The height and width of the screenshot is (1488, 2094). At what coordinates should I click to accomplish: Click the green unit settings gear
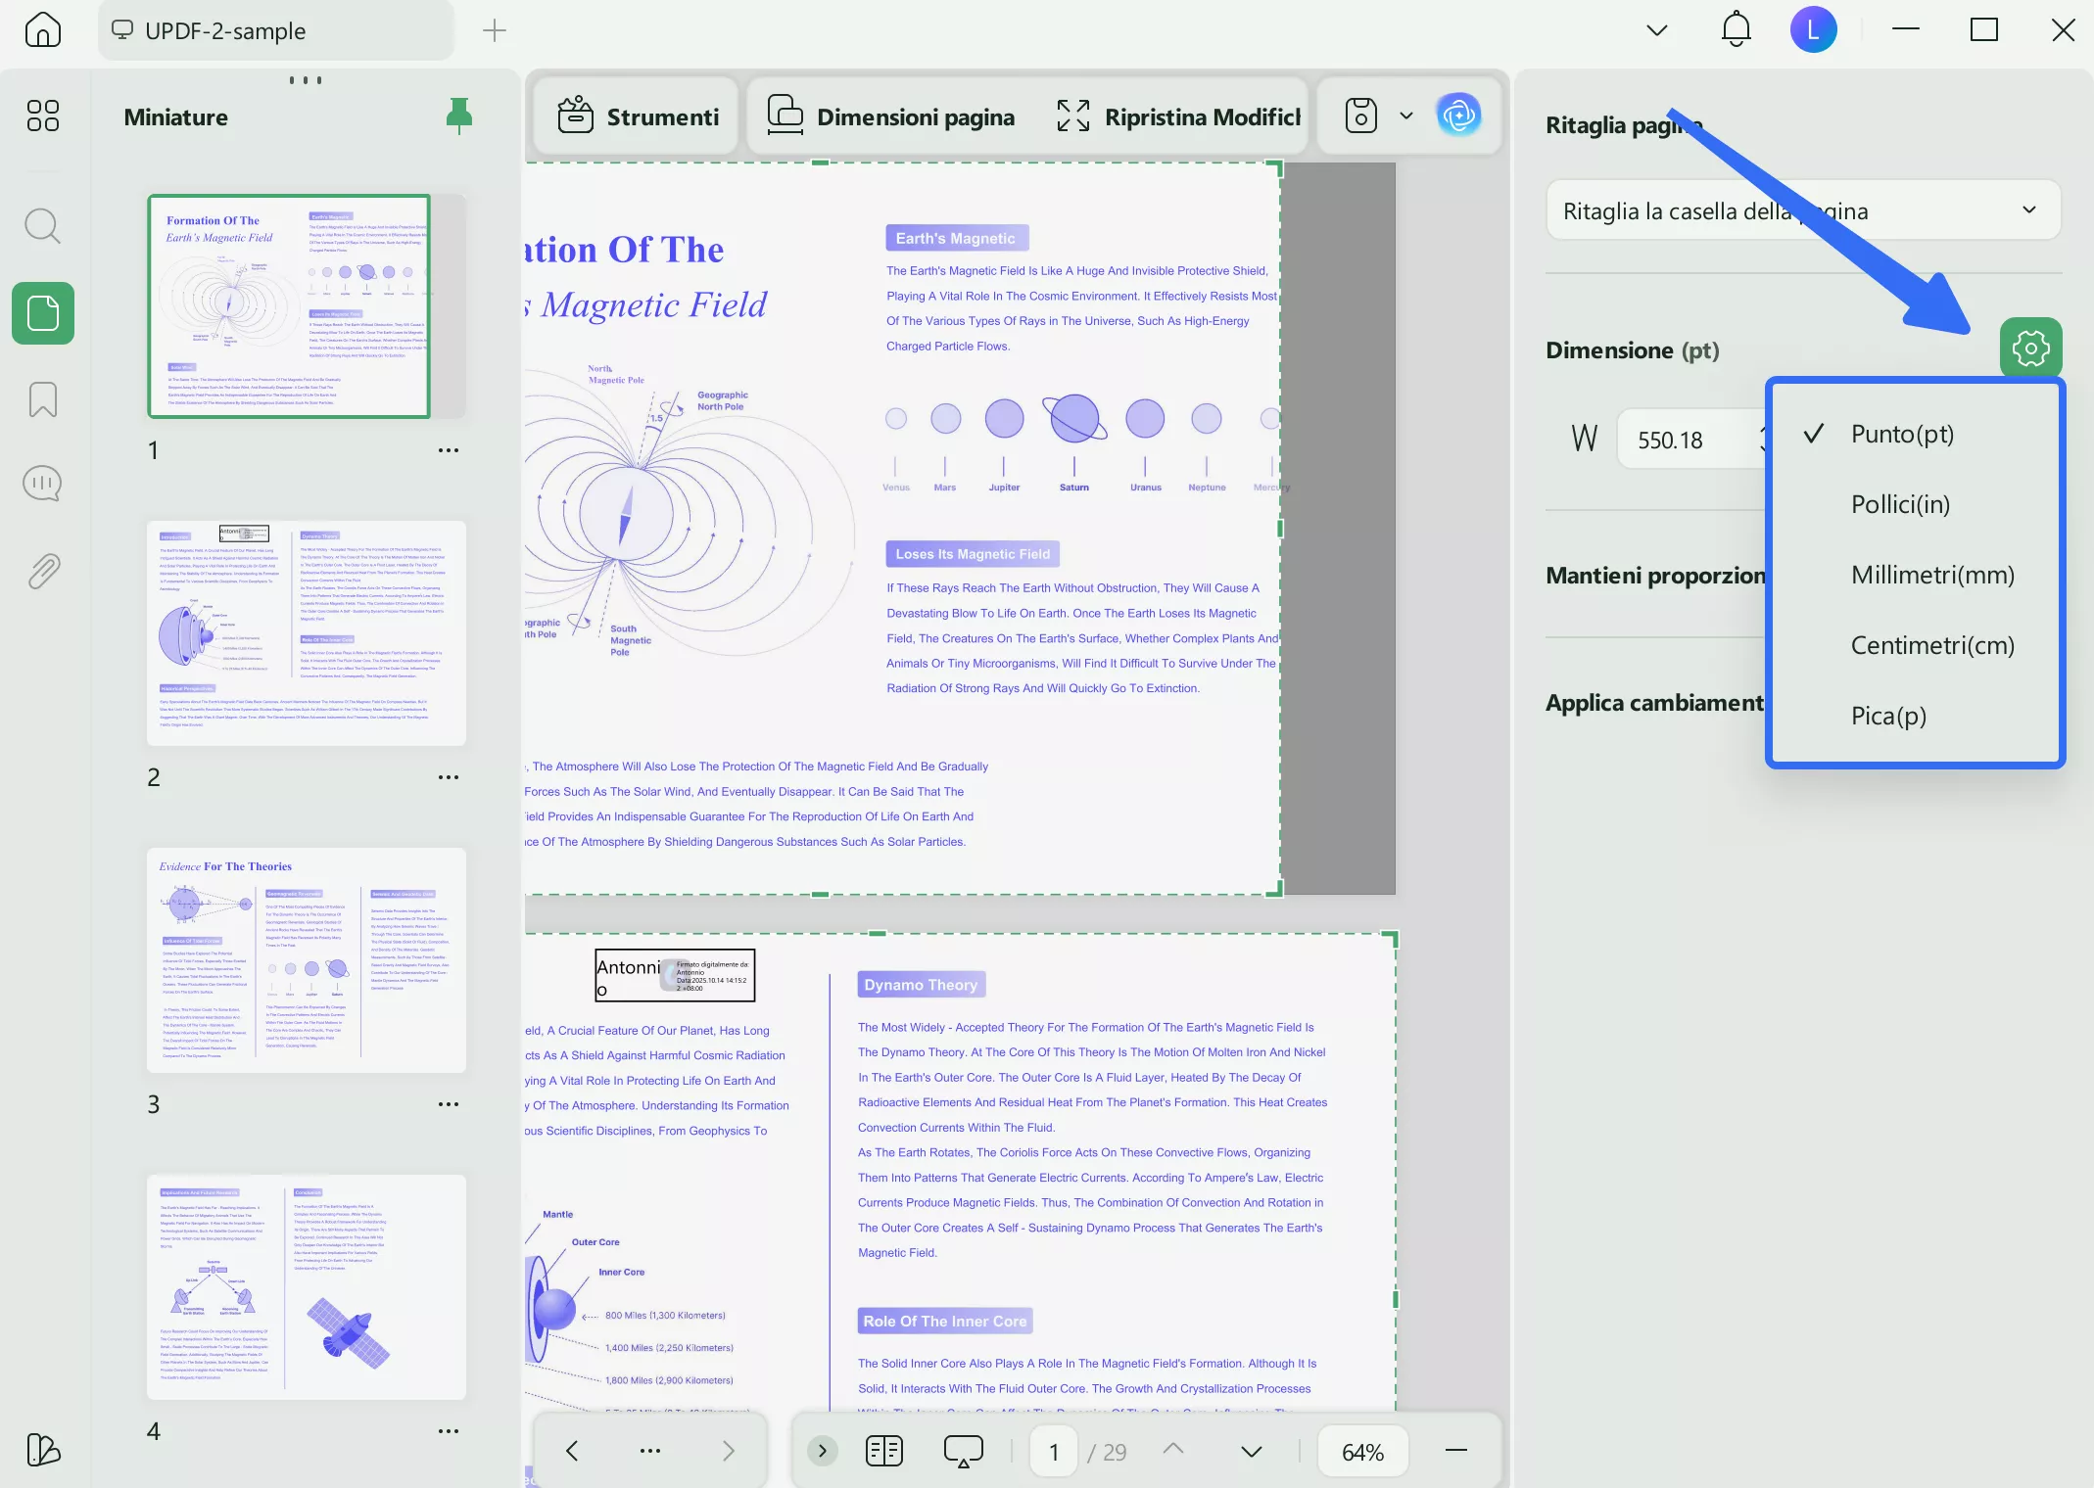[x=2030, y=348]
